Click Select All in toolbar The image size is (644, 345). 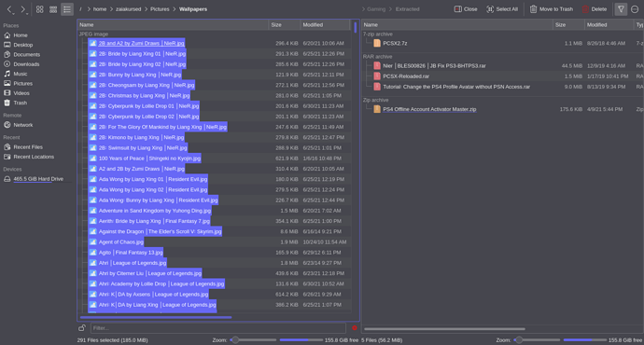click(502, 9)
